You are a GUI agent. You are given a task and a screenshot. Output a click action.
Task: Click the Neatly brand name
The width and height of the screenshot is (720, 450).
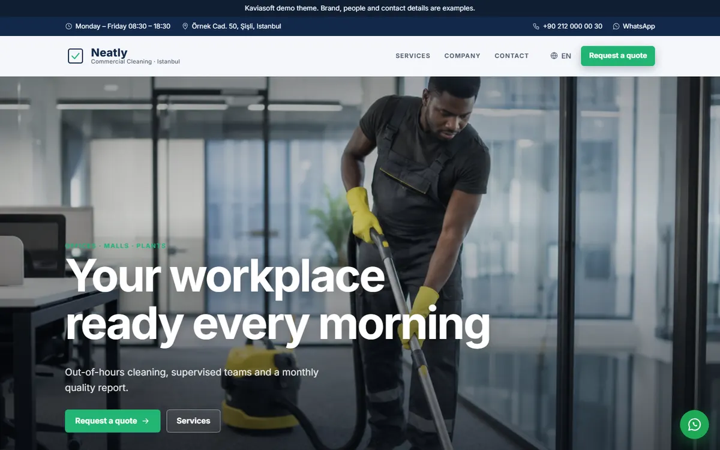pos(109,52)
